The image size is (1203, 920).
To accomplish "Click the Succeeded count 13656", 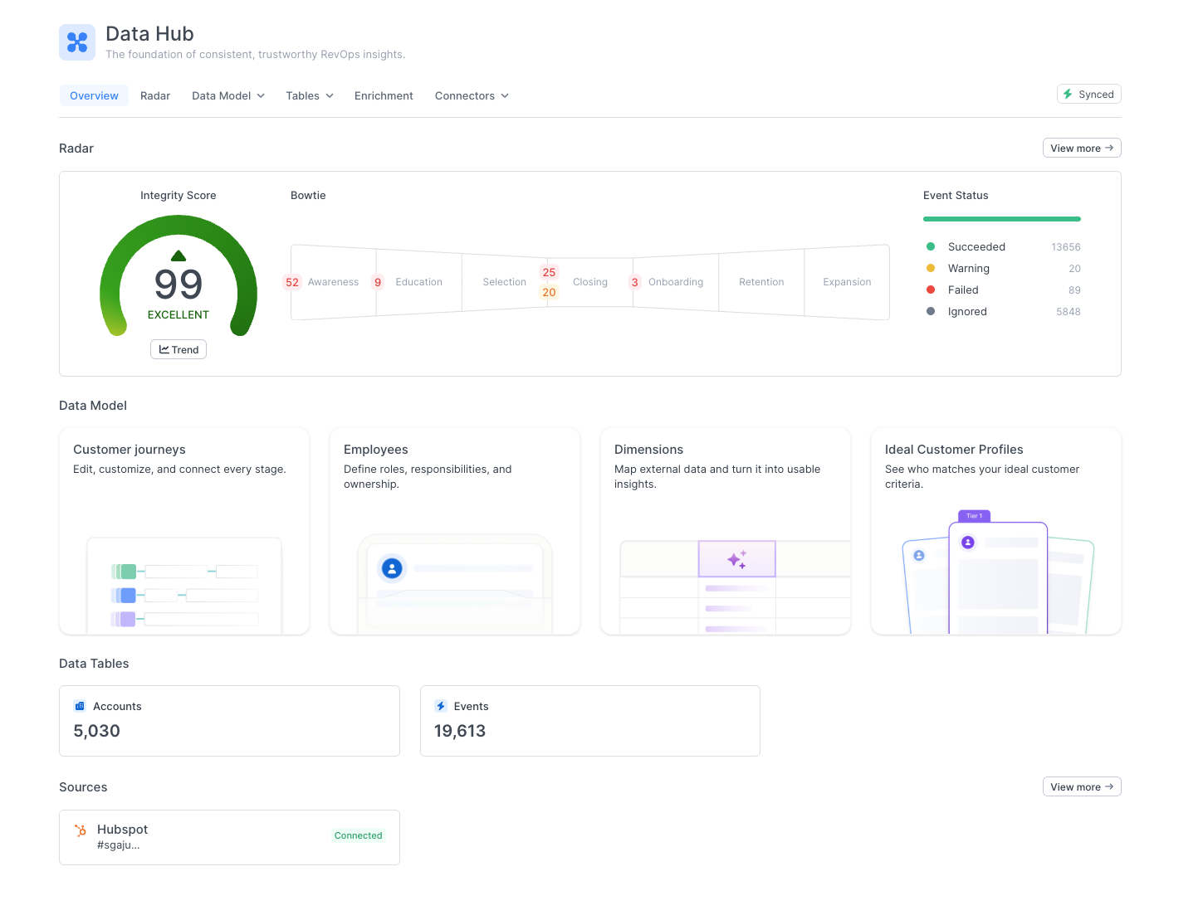I will coord(1066,247).
